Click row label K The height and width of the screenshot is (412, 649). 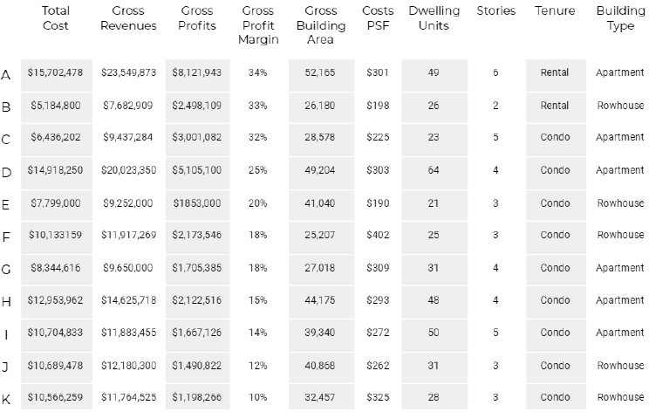(x=7, y=397)
